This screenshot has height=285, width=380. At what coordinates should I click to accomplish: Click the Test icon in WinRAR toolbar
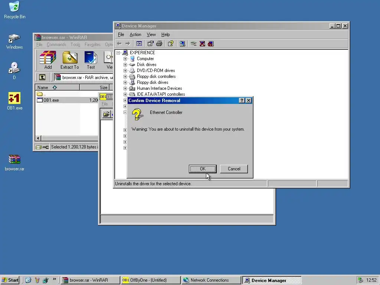(x=91, y=60)
